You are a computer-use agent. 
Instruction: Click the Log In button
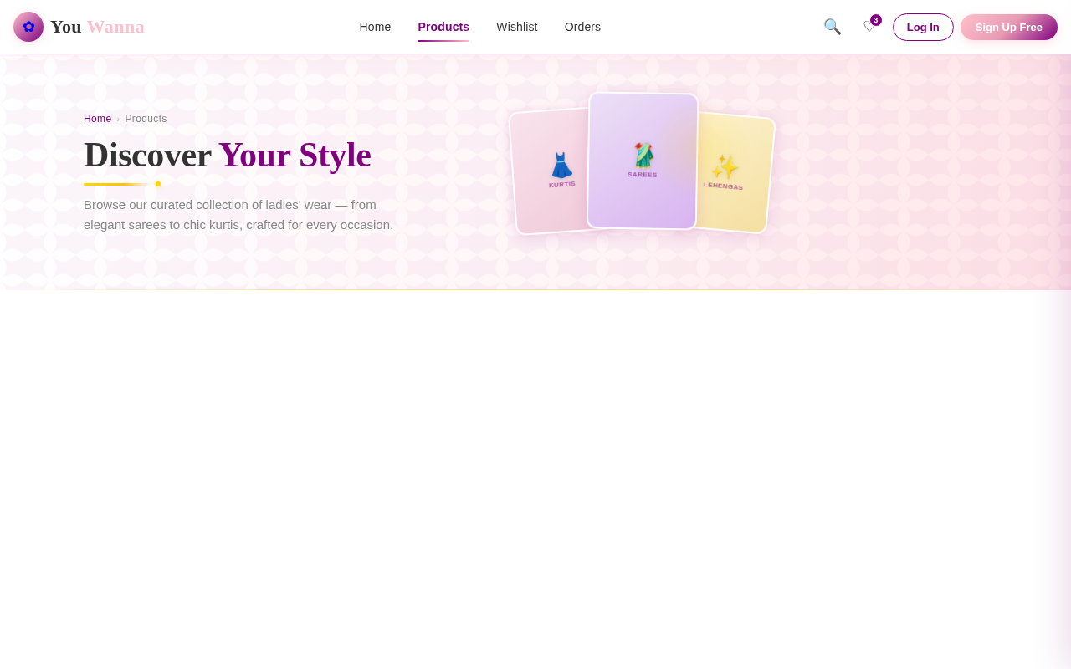tap(923, 26)
